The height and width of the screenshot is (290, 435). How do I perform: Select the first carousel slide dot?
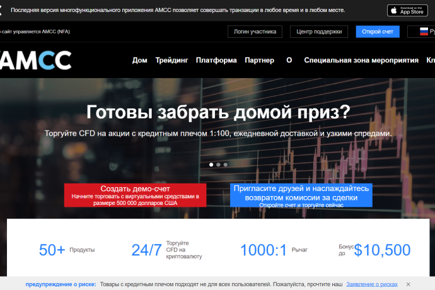point(211,165)
